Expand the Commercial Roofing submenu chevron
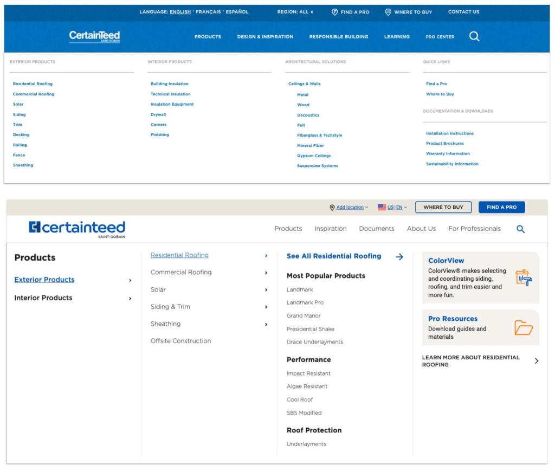The height and width of the screenshot is (471, 555). coord(266,273)
